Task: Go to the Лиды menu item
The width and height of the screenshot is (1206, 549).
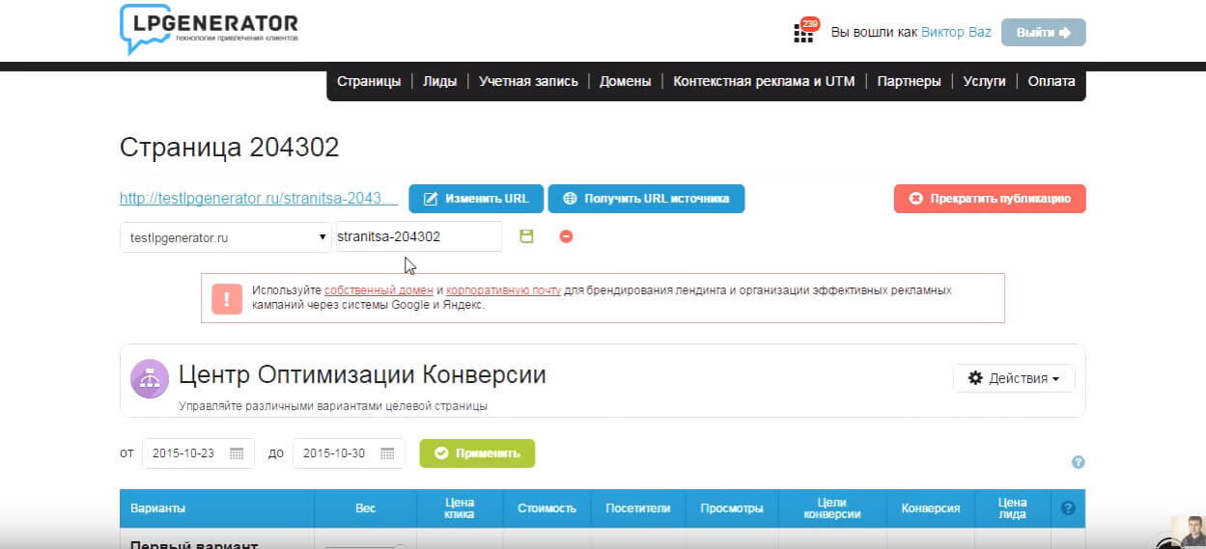Action: [x=439, y=81]
